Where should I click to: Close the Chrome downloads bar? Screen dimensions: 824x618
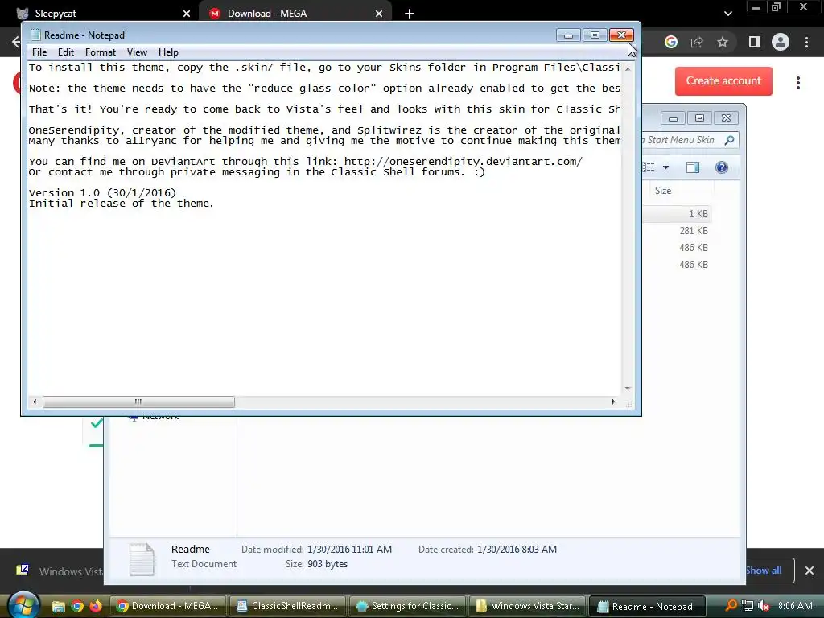[x=810, y=571]
